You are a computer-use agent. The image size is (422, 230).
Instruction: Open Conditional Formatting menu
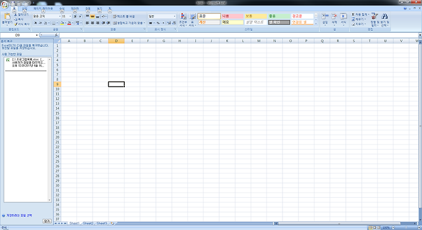(x=183, y=20)
